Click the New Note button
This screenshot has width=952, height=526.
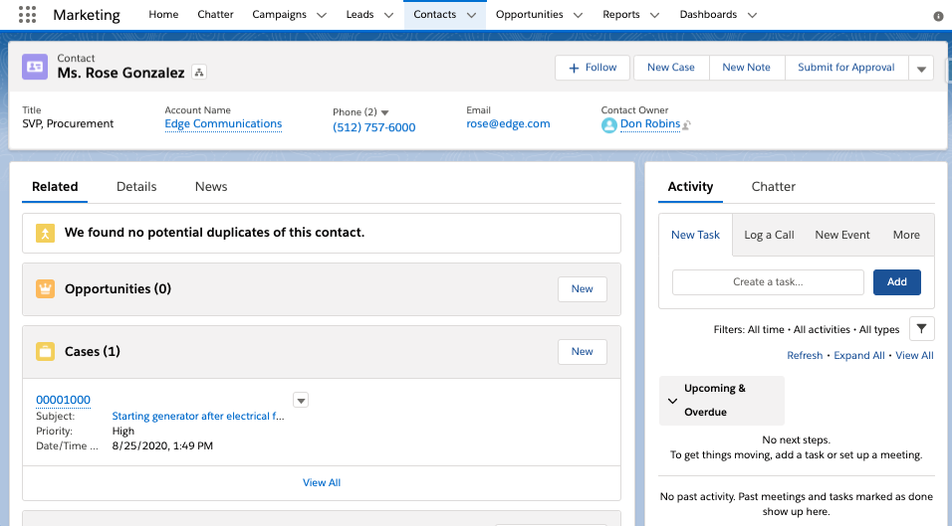[x=746, y=68]
